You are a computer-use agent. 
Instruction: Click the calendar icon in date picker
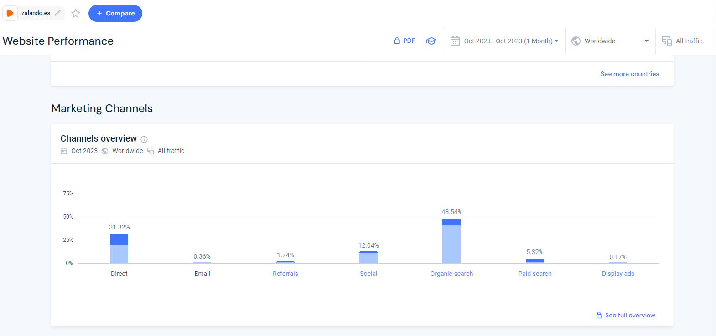(x=455, y=41)
